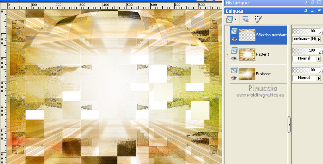Pin the Calques palette
The image size is (323, 164).
click(305, 11)
